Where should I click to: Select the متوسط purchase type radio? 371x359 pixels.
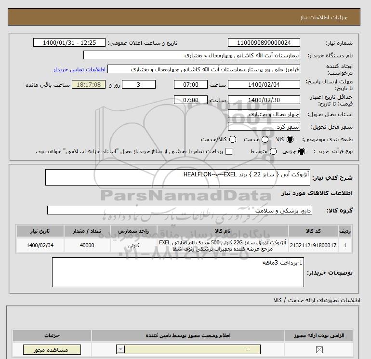pos(273,151)
